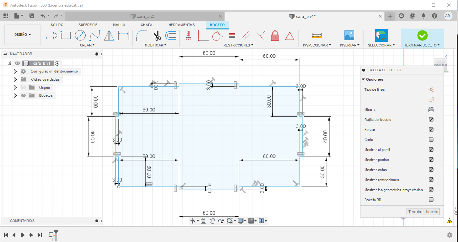This screenshot has height=242, width=458.
Task: Collapse the Opciones section
Action: [x=363, y=79]
